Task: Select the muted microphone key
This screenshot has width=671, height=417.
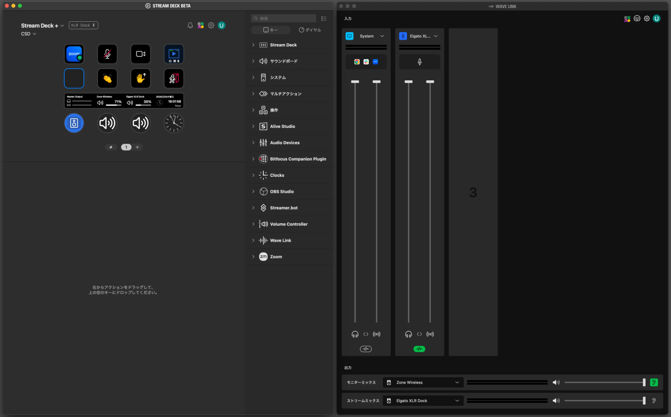Action: pos(107,54)
